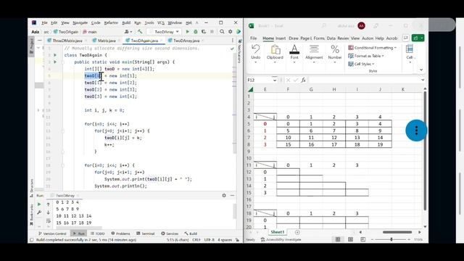The image size is (464, 261).
Task: Select the Sheet1 worksheet tab
Action: (x=277, y=232)
